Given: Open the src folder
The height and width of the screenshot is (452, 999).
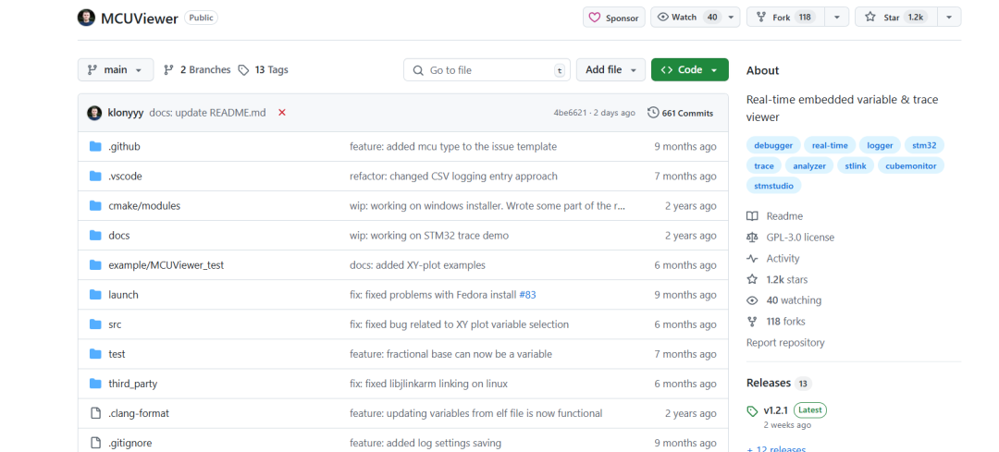Looking at the screenshot, I should [115, 324].
